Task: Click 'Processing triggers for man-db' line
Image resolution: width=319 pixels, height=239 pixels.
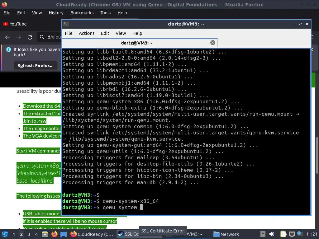Action: coord(131,182)
